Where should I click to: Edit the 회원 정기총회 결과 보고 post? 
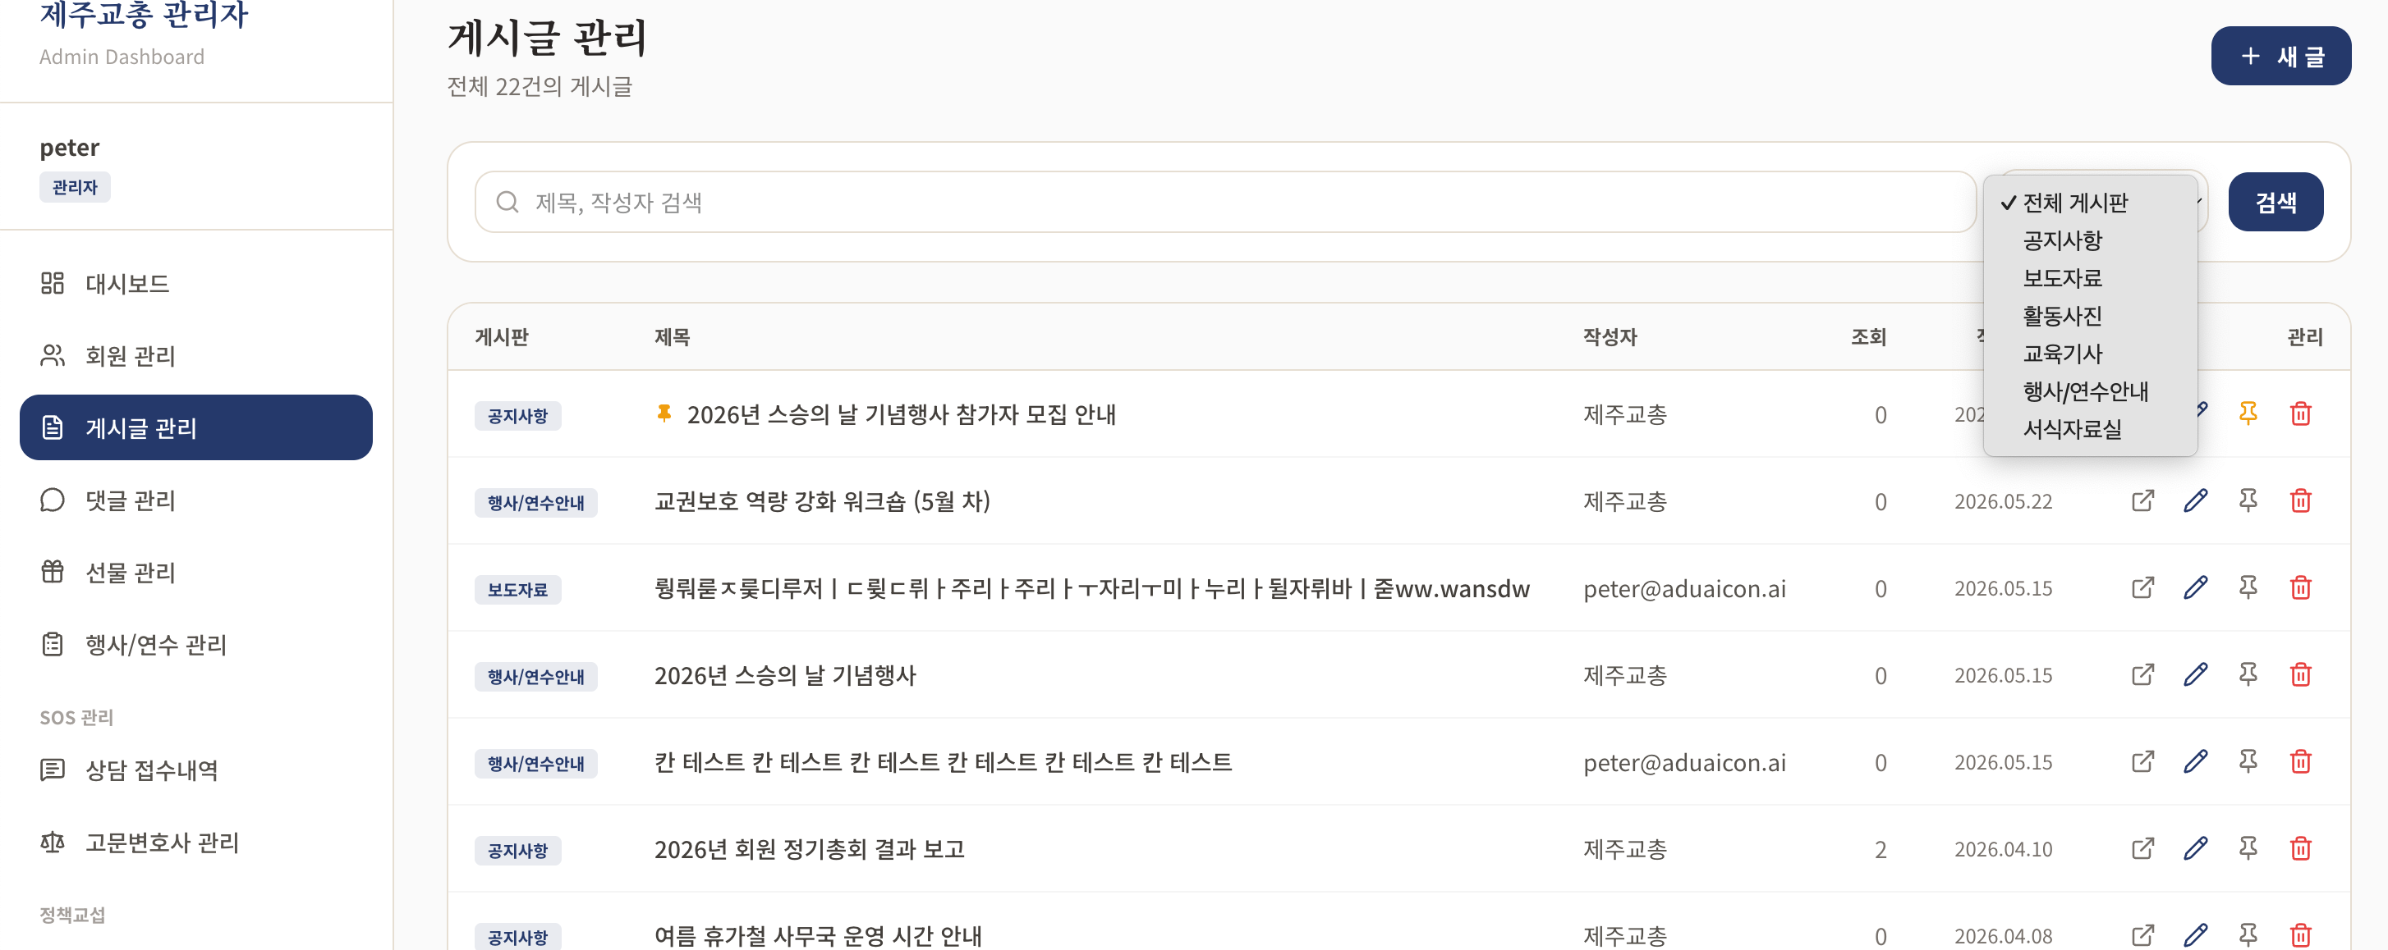tap(2195, 849)
